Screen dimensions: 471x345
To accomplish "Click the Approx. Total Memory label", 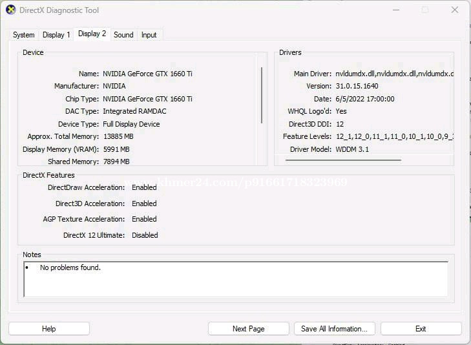I will tap(63, 136).
